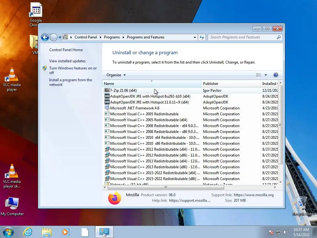Click the Programs and Features breadcrumb
The image size is (317, 238).
click(x=145, y=37)
